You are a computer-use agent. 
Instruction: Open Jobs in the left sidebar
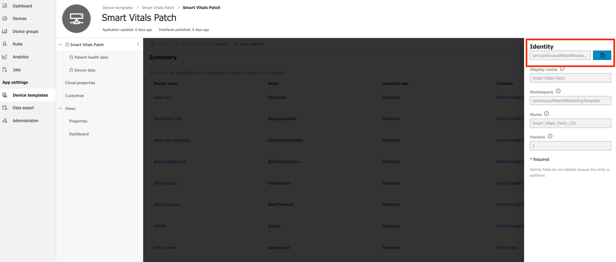click(17, 70)
